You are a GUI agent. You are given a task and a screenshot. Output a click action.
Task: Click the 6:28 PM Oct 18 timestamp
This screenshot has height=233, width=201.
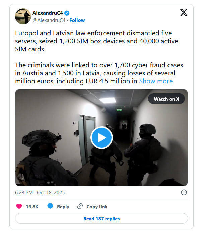coord(40,193)
